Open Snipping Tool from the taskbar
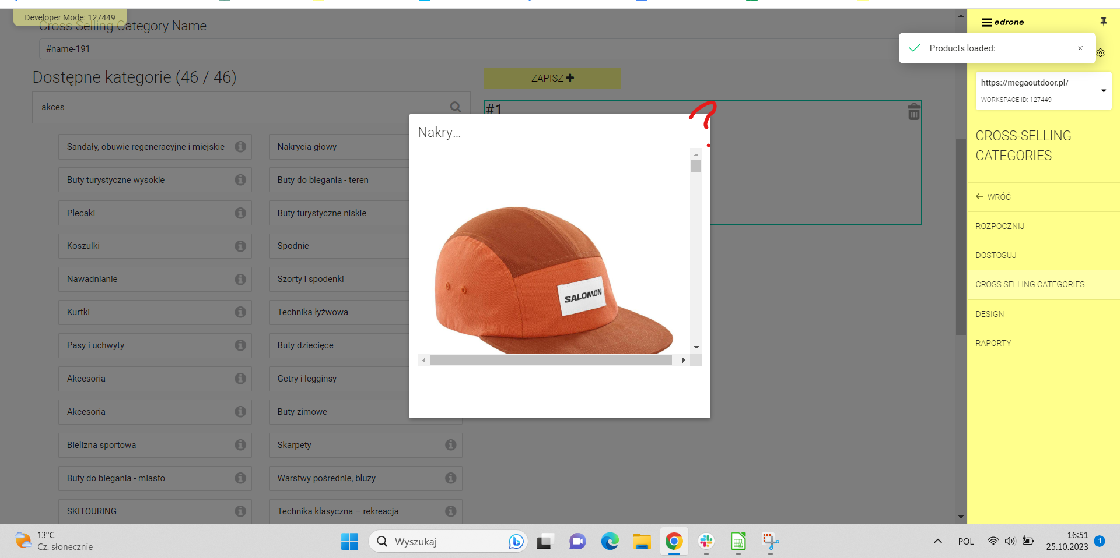1120x558 pixels. click(x=771, y=542)
